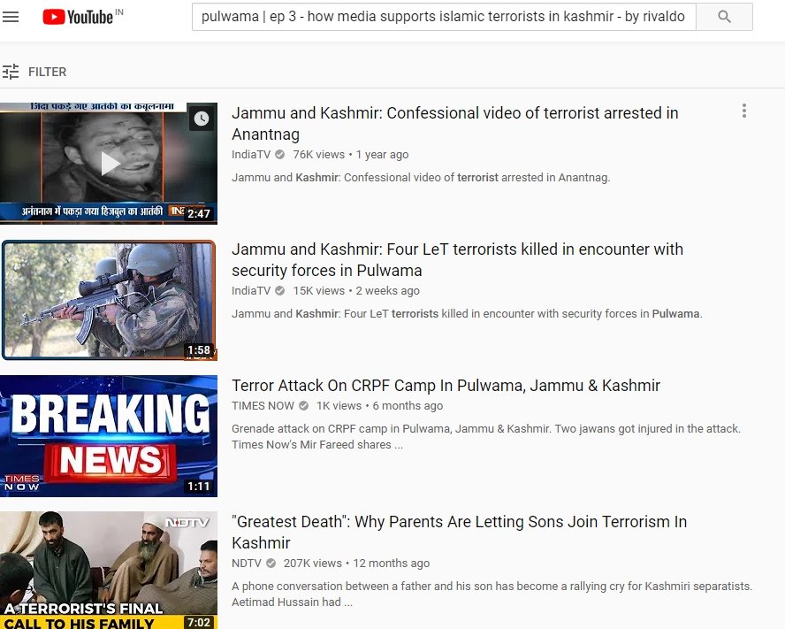
Task: Click IndiaTV verified badge on first result
Action: pyautogui.click(x=280, y=154)
